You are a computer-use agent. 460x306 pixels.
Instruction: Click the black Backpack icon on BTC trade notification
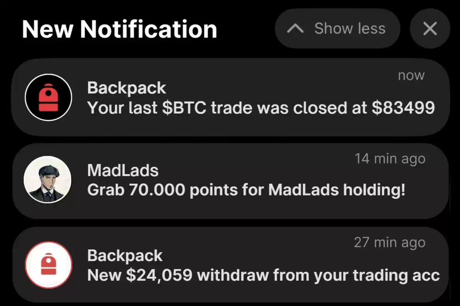pyautogui.click(x=48, y=98)
